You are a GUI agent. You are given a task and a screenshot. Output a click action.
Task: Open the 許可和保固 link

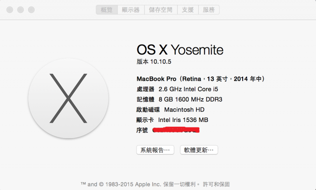[216, 184]
